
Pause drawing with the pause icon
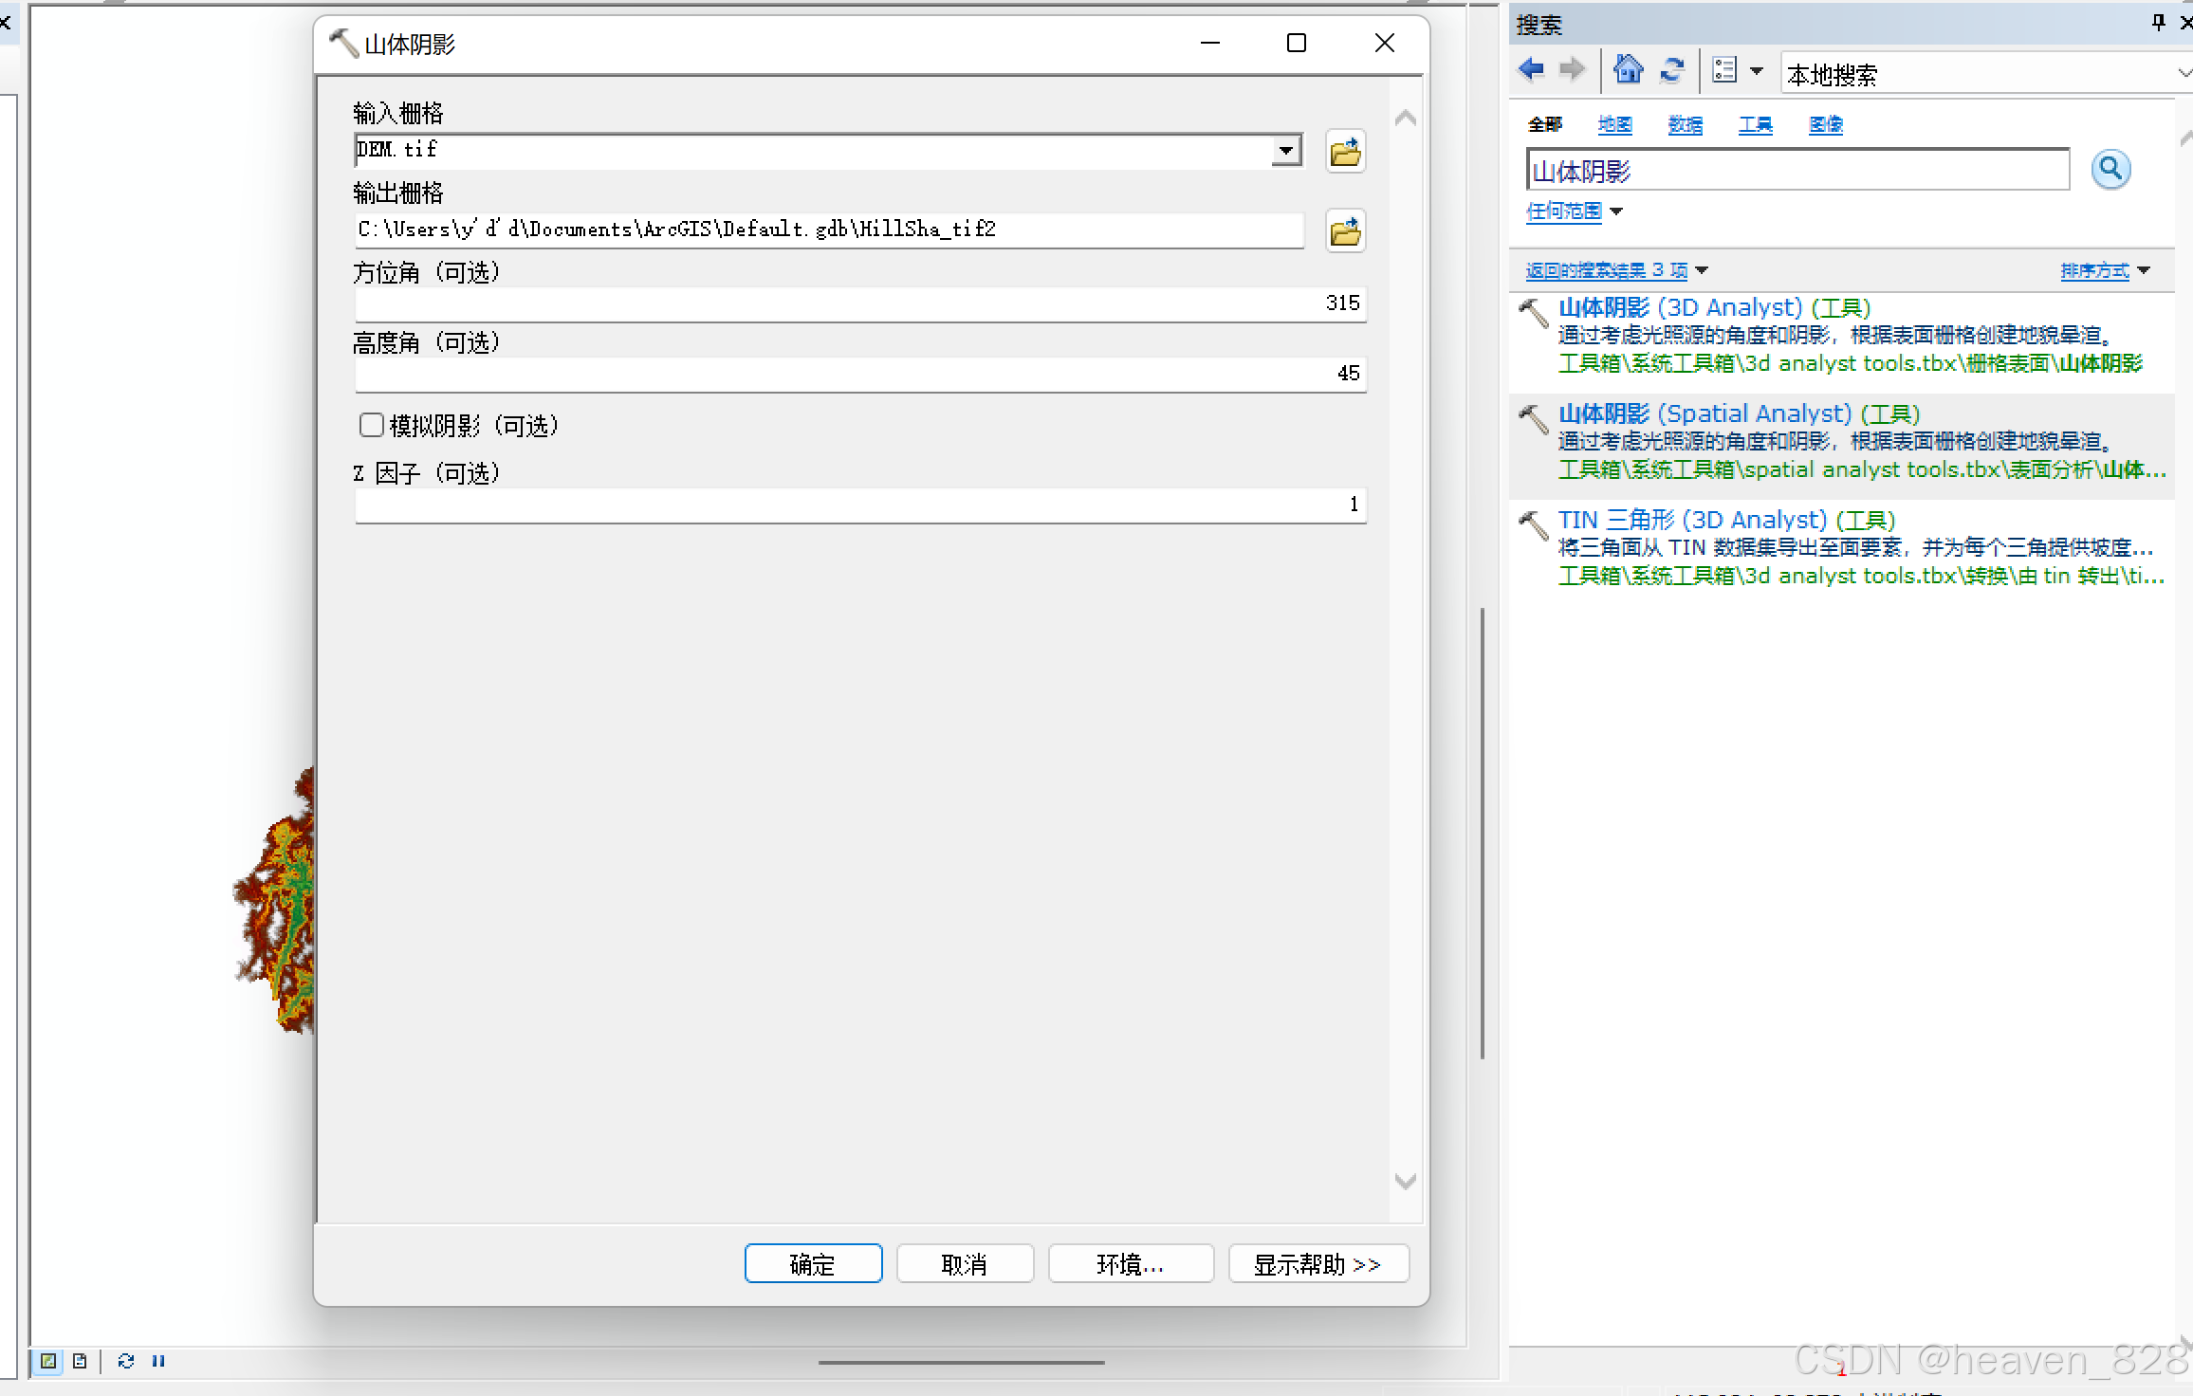click(x=158, y=1361)
